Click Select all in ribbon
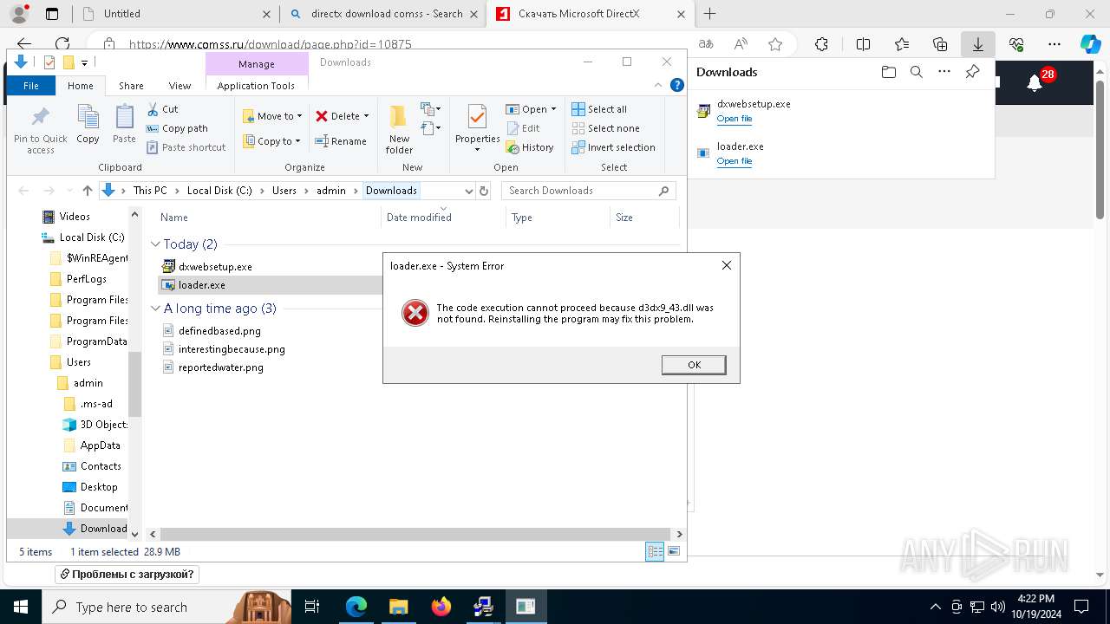 coord(599,109)
